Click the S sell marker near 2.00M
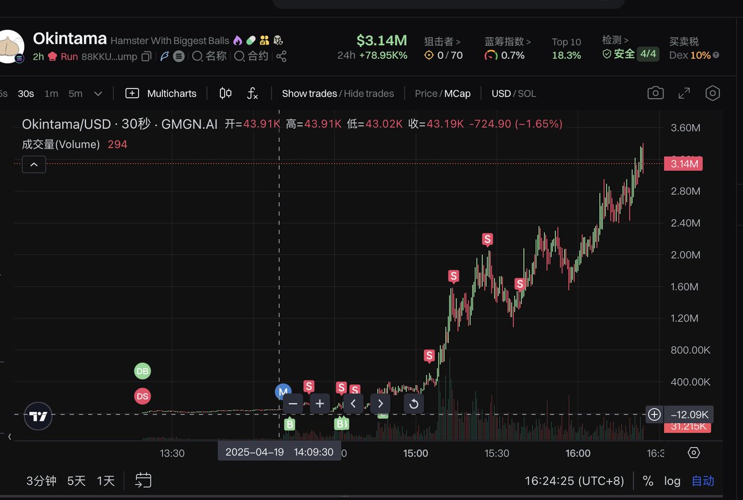The height and width of the screenshot is (500, 743). pyautogui.click(x=488, y=239)
